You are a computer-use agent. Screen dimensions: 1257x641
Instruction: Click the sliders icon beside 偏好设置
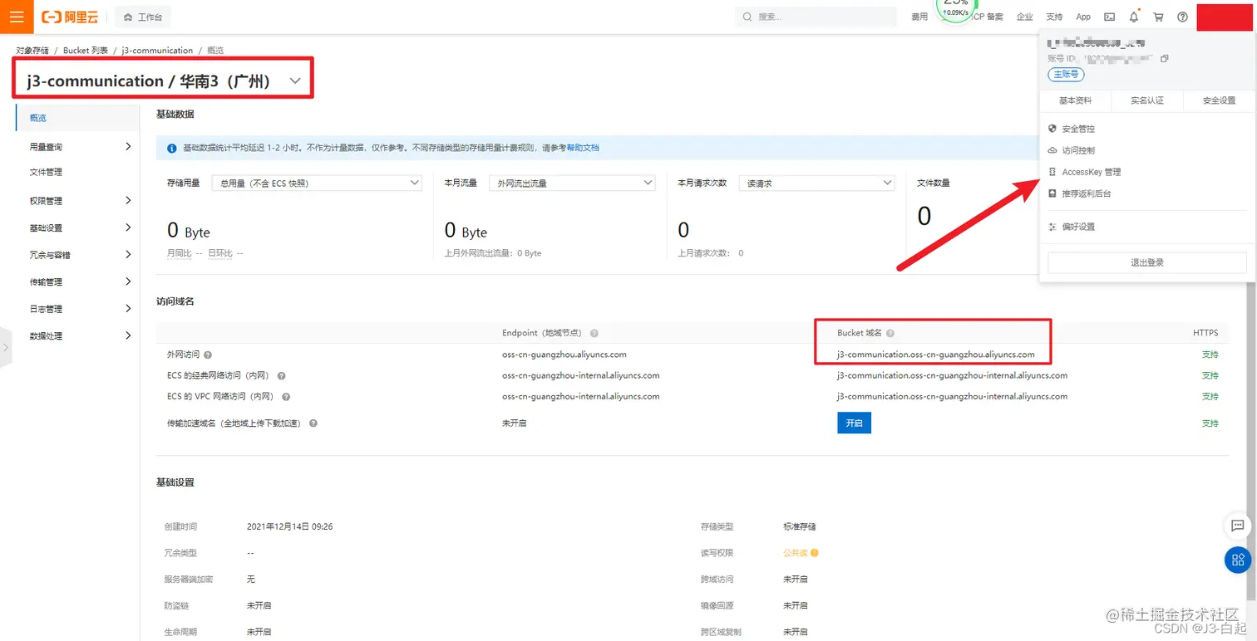coord(1052,227)
